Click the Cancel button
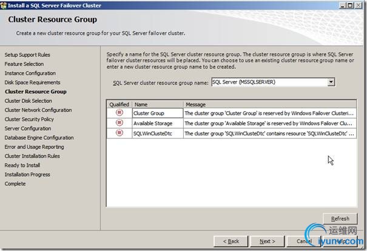This screenshot has height=251, width=367. click(x=304, y=241)
